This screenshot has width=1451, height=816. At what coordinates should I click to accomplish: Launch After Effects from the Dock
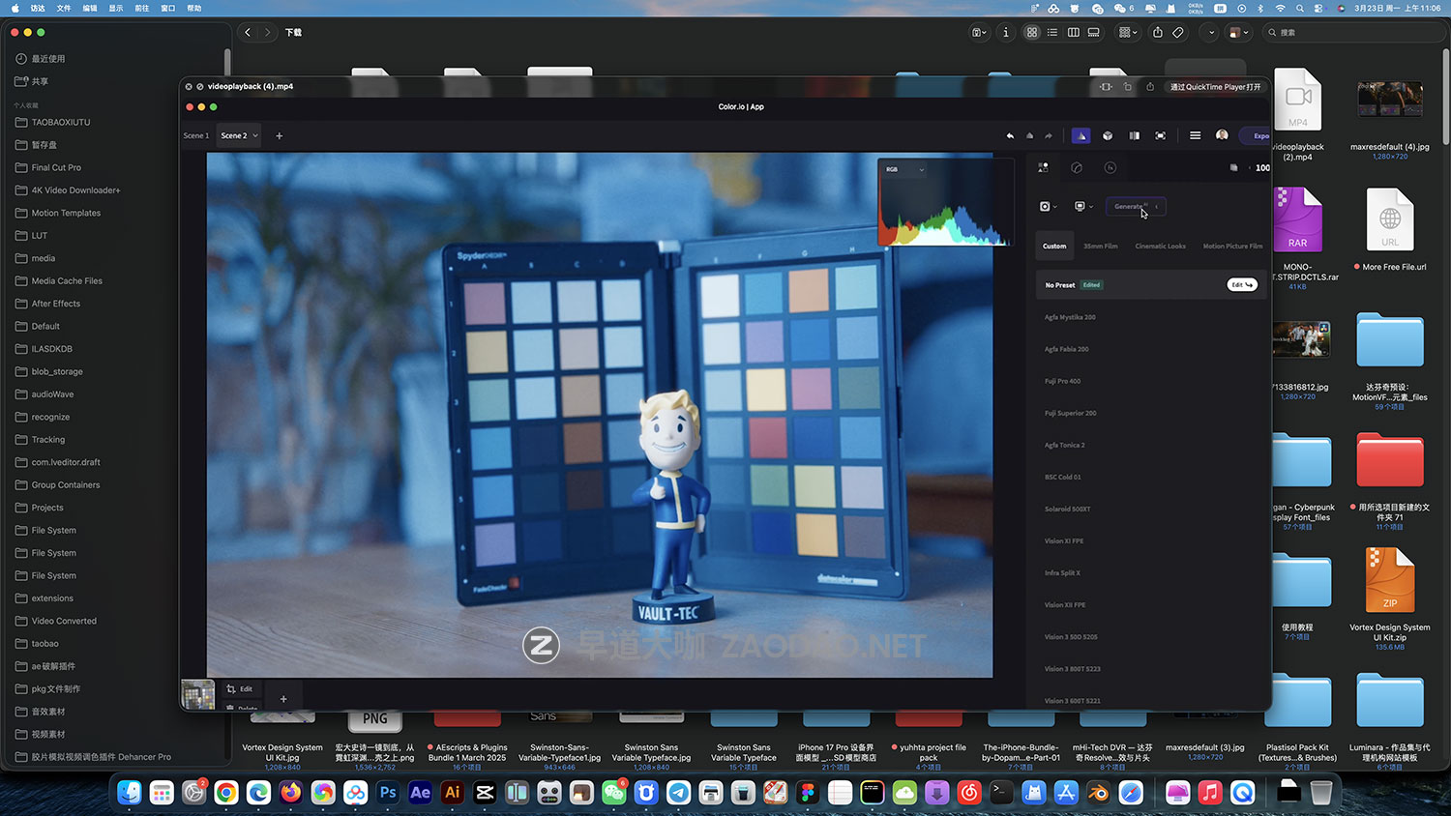pos(420,793)
